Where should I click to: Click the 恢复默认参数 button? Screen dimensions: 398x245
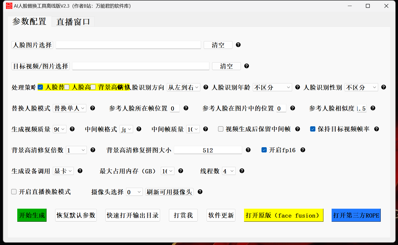pos(76,215)
